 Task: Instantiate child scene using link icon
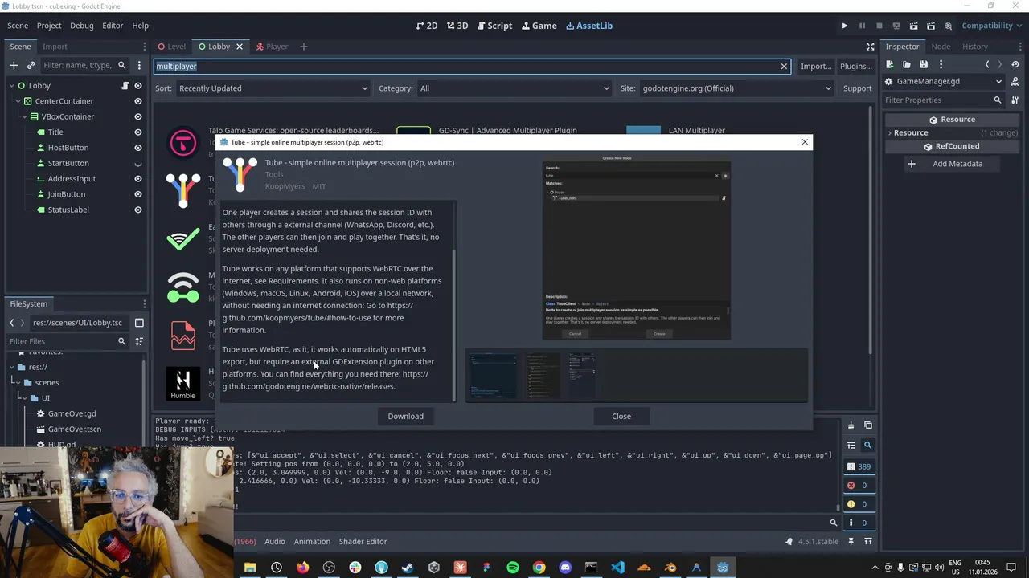tap(31, 65)
